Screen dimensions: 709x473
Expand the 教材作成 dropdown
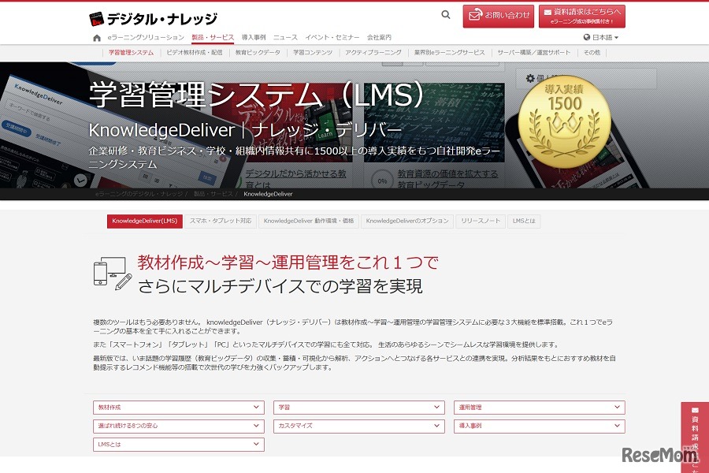tap(177, 408)
